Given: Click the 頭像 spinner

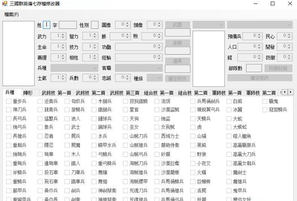Looking at the screenshot, I should tap(154, 25).
